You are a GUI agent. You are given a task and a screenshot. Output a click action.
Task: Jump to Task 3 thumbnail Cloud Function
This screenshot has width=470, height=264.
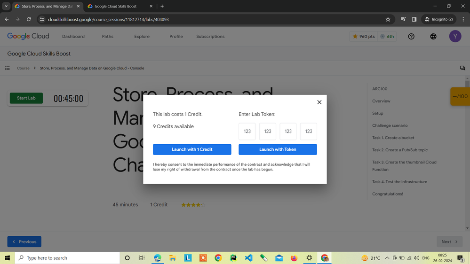point(404,166)
